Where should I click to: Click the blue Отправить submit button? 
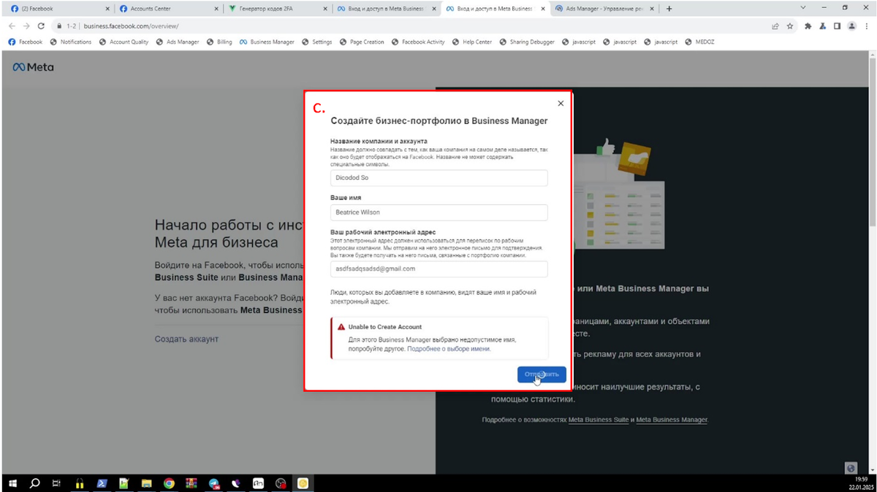pyautogui.click(x=542, y=374)
